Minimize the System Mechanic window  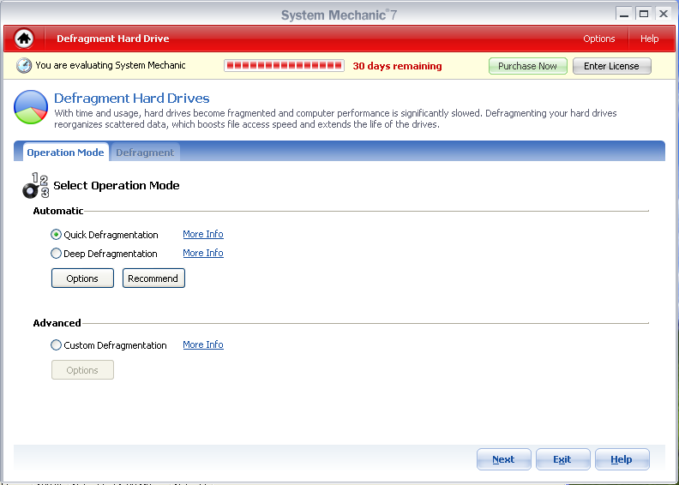coord(623,14)
